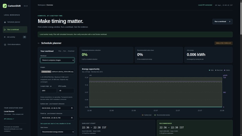Open API reference link
This screenshot has height=136, width=242.
pyautogui.click(x=9, y=119)
